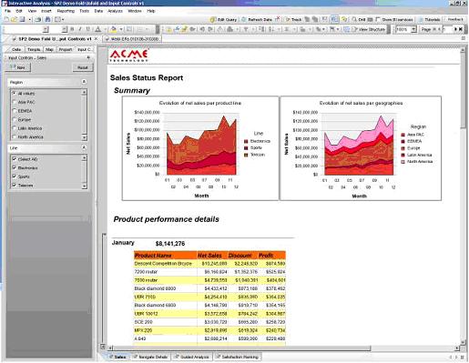This screenshot has width=469, height=363.
Task: Select the Europe region radio button
Action: [x=14, y=119]
